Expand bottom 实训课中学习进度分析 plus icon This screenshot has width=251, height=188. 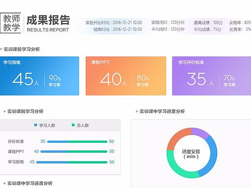[x=5, y=183]
